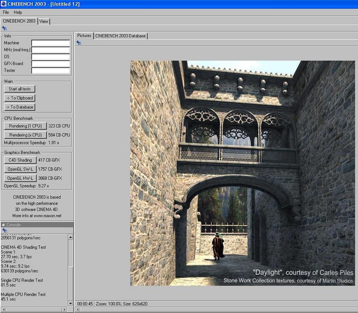
Task: Click the 1757 CB-GFX result value
Action: 50,169
